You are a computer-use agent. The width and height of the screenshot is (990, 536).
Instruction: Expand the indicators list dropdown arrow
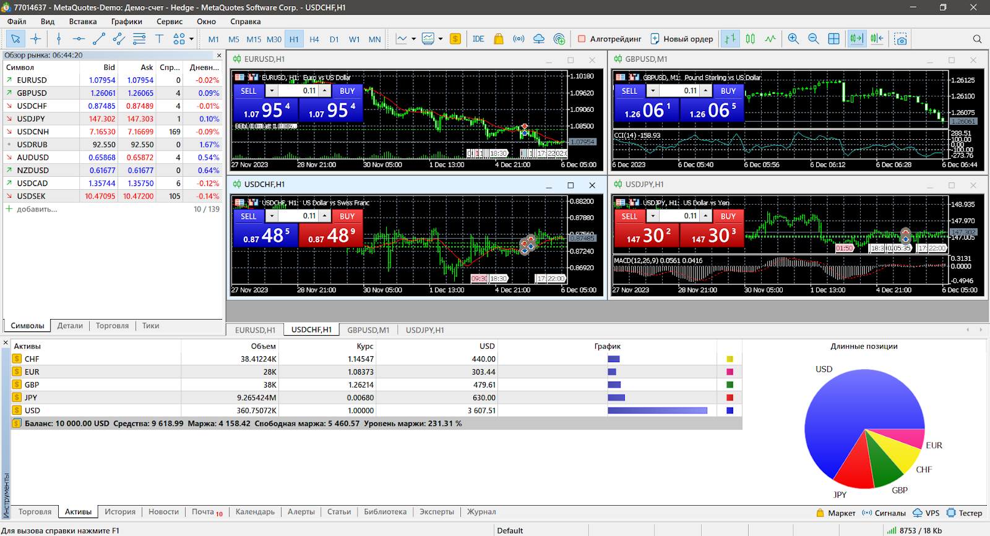point(413,39)
